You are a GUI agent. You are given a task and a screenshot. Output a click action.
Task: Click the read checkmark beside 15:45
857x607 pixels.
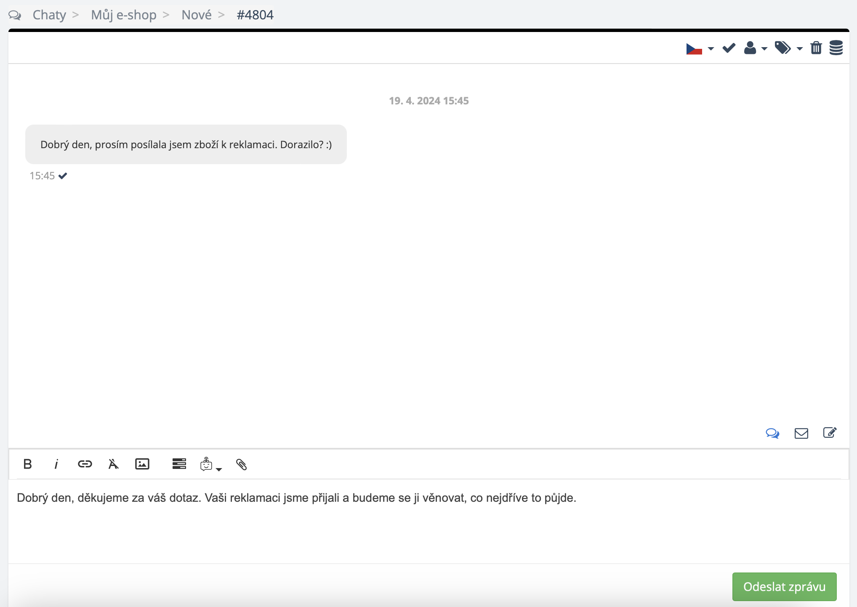point(63,176)
